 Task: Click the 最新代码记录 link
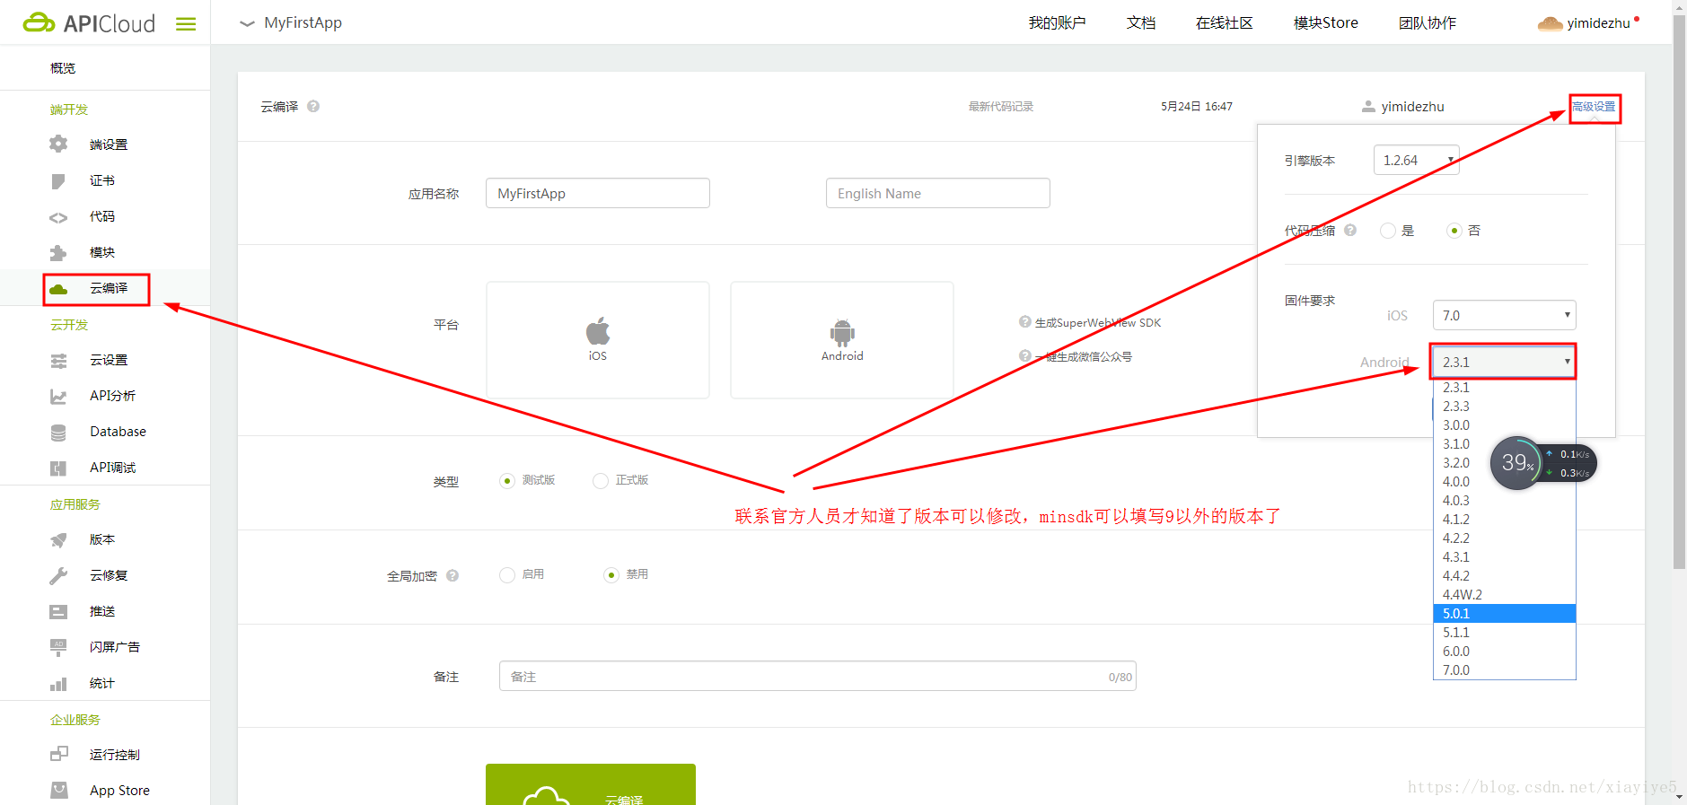(x=1001, y=107)
